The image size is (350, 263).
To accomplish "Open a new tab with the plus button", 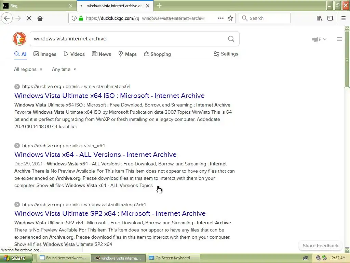I will tap(159, 5).
